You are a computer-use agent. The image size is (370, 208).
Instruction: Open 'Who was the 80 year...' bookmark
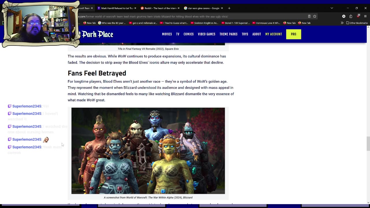click(x=112, y=23)
